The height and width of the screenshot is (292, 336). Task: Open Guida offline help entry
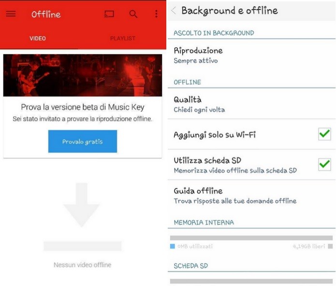pos(251,196)
